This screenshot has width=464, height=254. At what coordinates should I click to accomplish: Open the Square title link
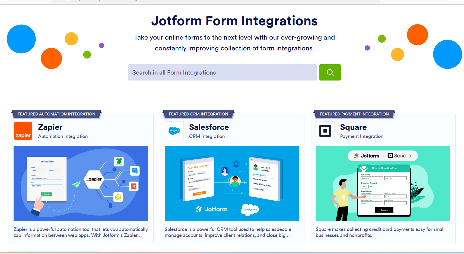(353, 127)
